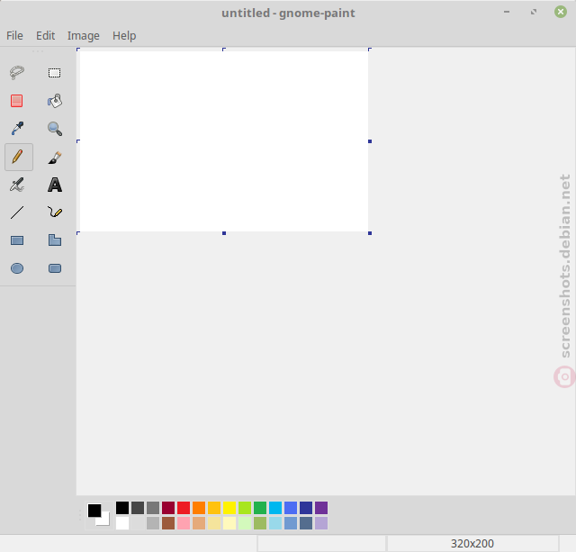The width and height of the screenshot is (576, 552).
Task: Pick the rectangle shape tool
Action: click(x=17, y=240)
